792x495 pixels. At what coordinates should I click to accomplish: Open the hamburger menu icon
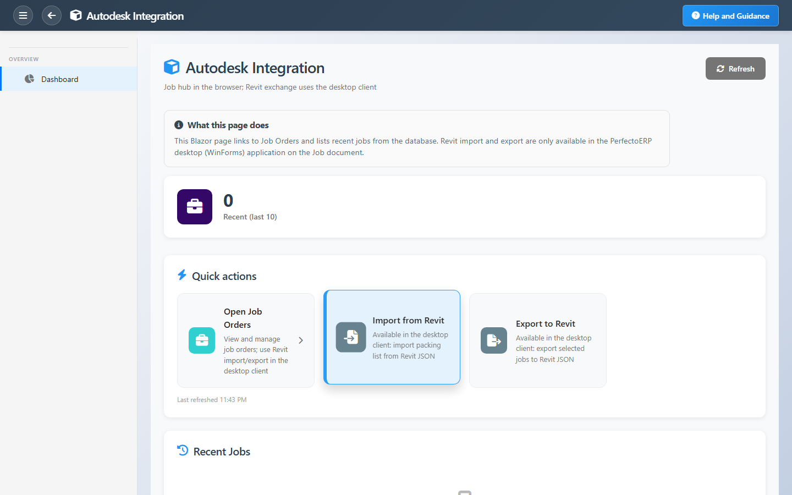tap(23, 15)
